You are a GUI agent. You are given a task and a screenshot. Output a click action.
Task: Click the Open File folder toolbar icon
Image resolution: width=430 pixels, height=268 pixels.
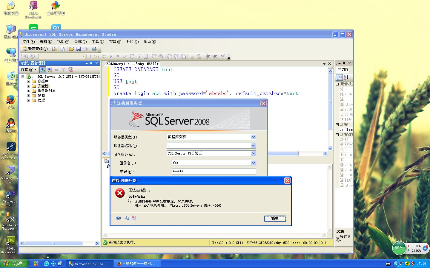click(x=72, y=49)
